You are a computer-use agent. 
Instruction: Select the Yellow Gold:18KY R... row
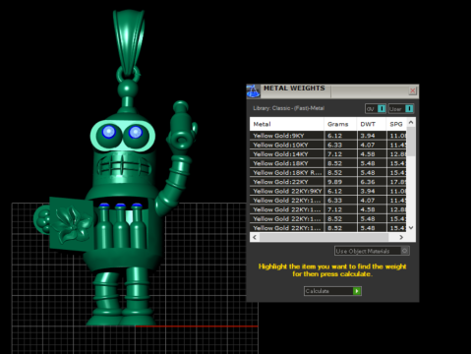tap(328, 172)
